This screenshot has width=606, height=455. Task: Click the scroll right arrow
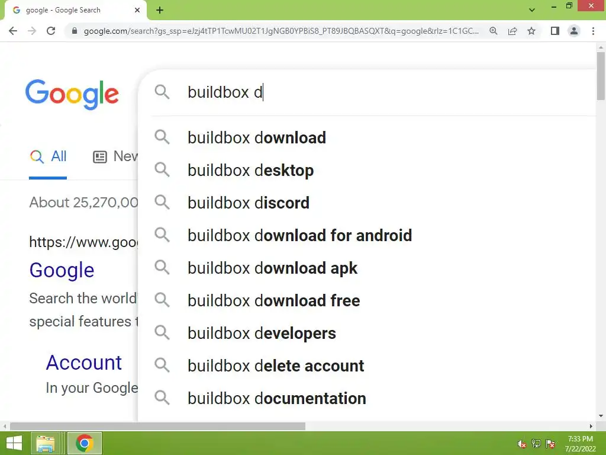click(591, 427)
